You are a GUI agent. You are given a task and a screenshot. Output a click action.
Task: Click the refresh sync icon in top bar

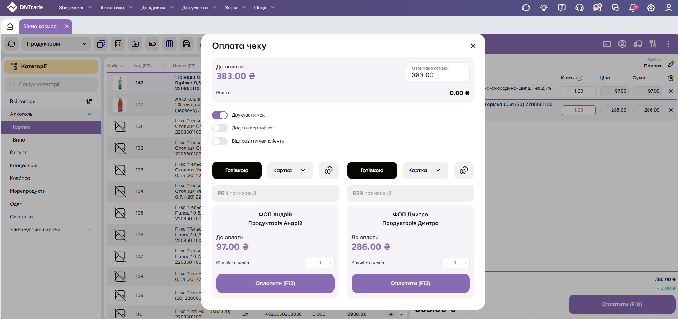click(x=526, y=8)
